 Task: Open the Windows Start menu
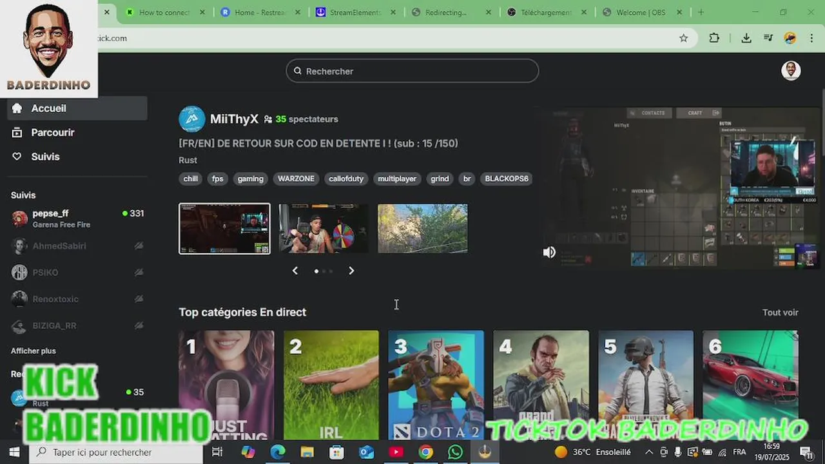click(x=14, y=452)
